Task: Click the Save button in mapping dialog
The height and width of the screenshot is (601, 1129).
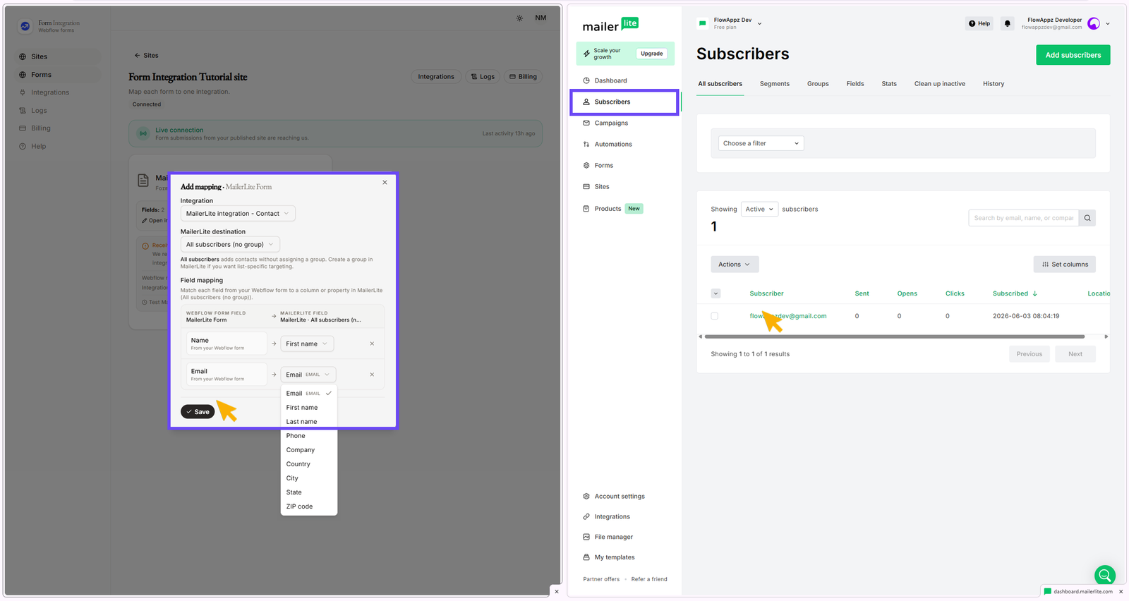Action: (198, 412)
